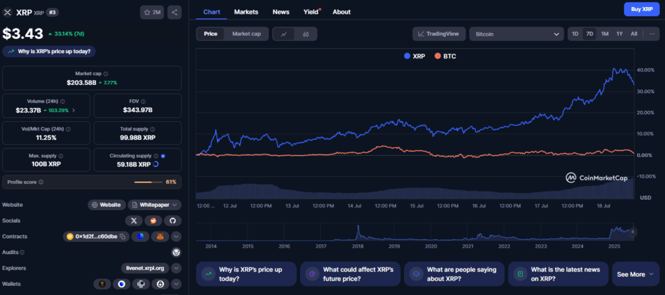Open the Website link button
The image size is (665, 295).
pos(107,205)
